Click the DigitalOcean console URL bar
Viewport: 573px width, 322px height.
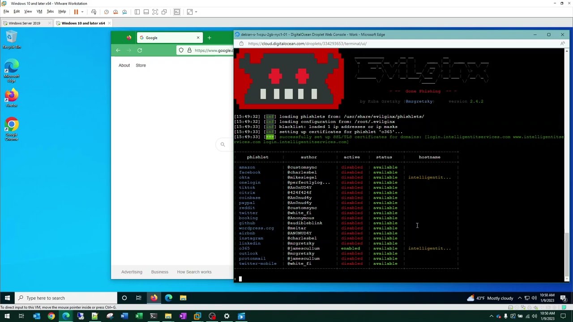[x=307, y=43]
